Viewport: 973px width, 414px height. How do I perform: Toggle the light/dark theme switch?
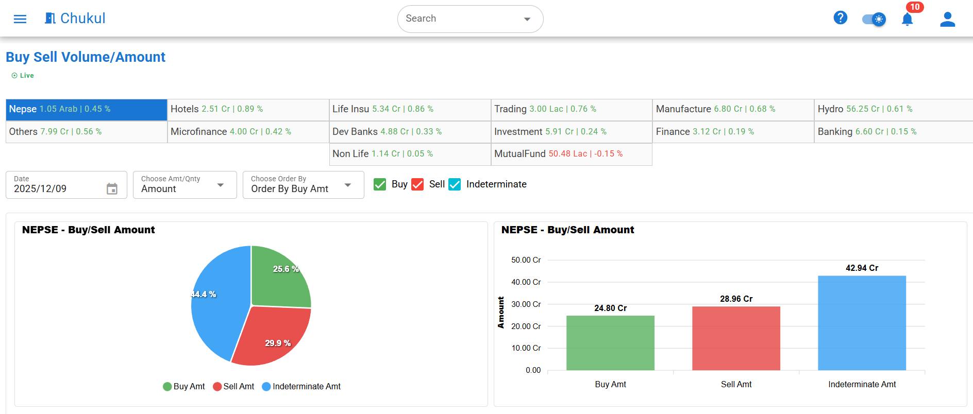point(874,20)
